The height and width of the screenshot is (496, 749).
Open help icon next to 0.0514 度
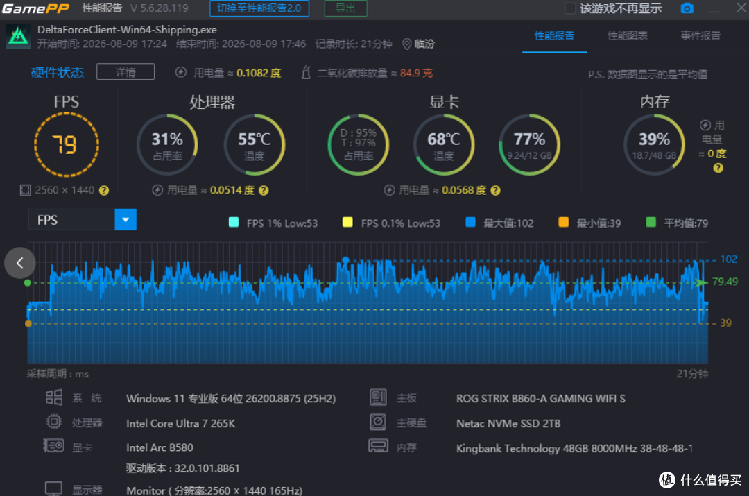pos(264,190)
